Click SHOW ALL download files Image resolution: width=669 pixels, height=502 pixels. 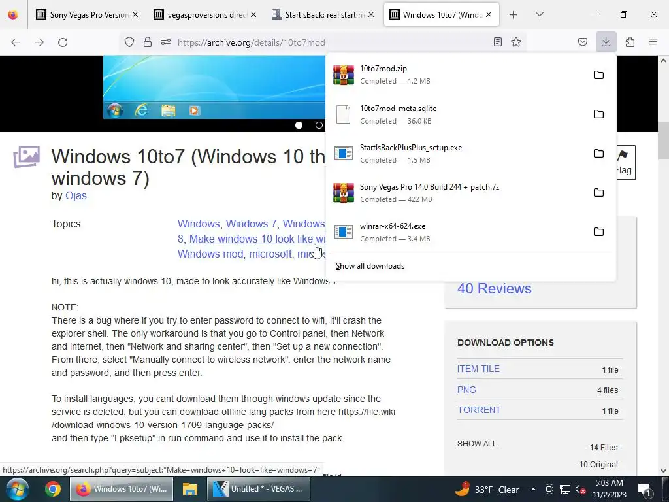click(x=477, y=444)
